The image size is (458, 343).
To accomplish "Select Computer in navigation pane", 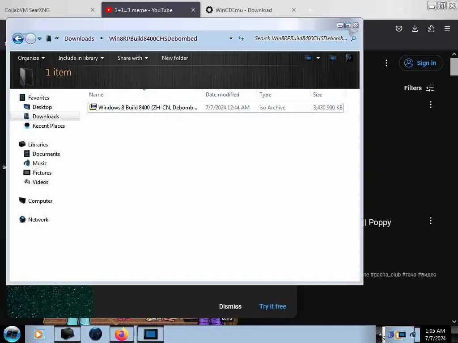I will click(40, 201).
